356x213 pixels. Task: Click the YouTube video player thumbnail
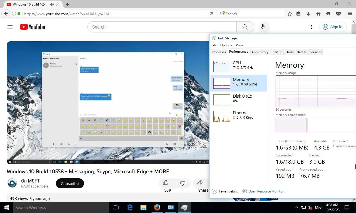click(108, 103)
